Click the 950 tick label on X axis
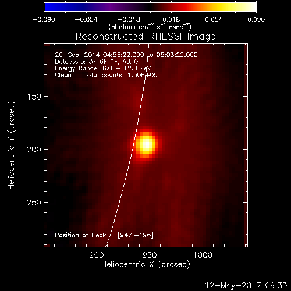291x291 pixels. (150, 255)
